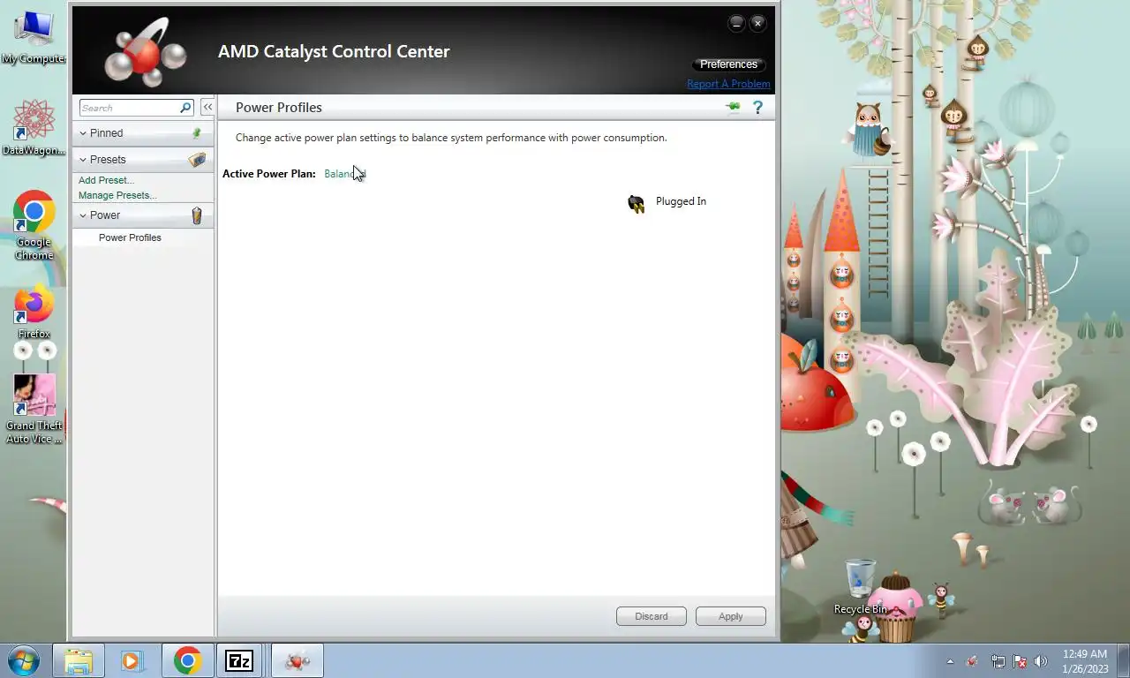Open the Preferences menu
This screenshot has width=1130, height=678.
[728, 64]
